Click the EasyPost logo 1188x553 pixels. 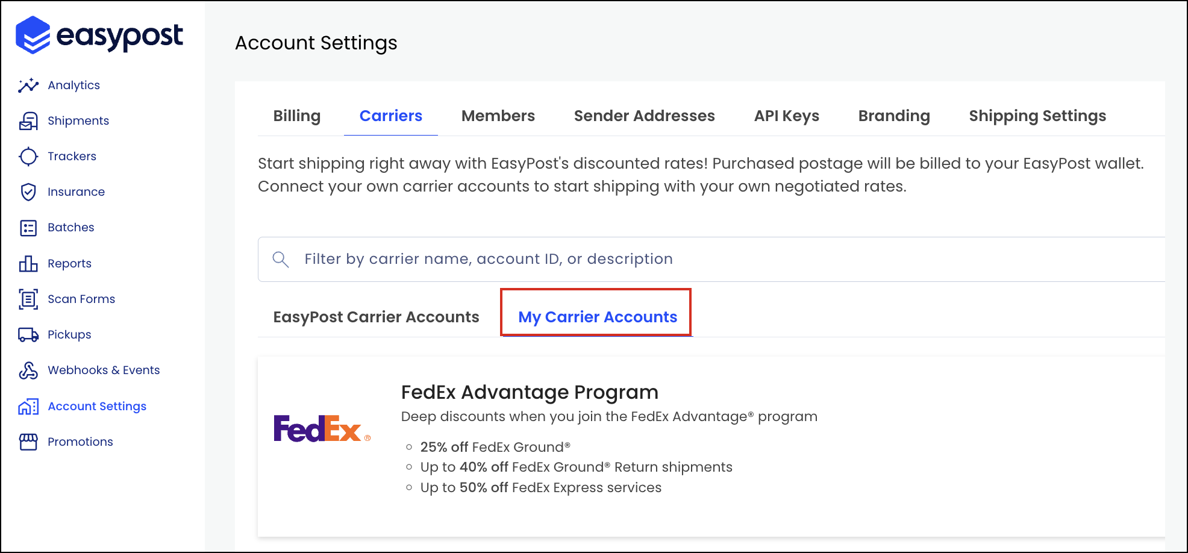coord(99,35)
